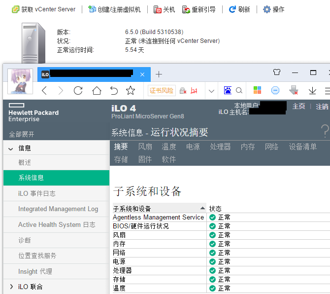Click 关机 shutdown button in ESXi toolbar
The image size is (330, 294).
point(165,9)
